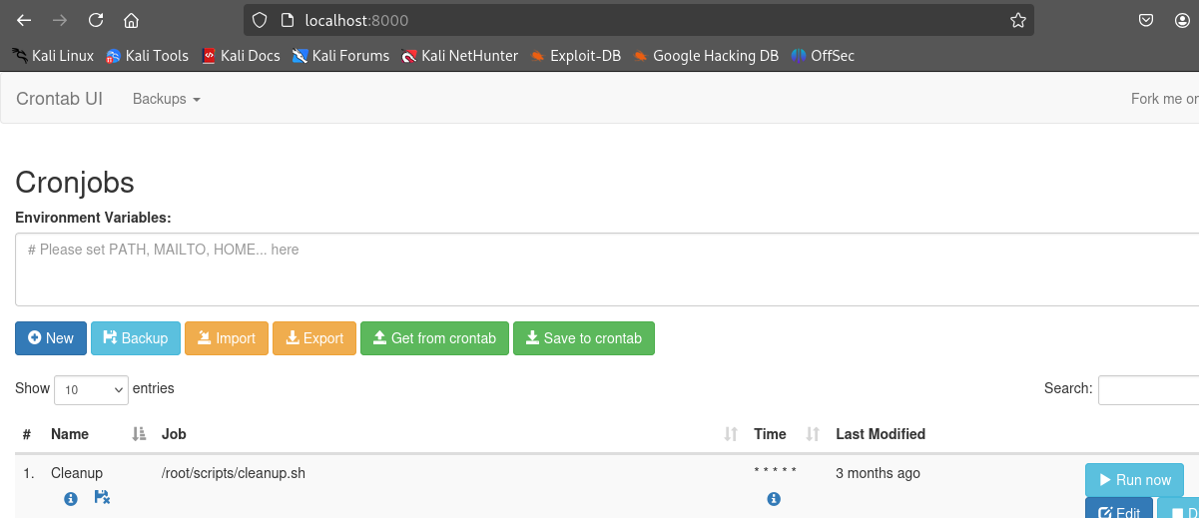Expand the Show entries count selector

pyautogui.click(x=91, y=389)
